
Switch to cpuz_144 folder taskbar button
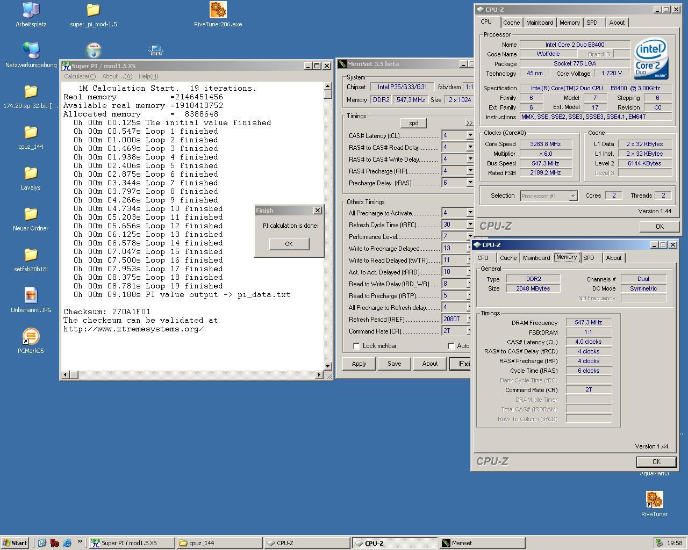220,543
